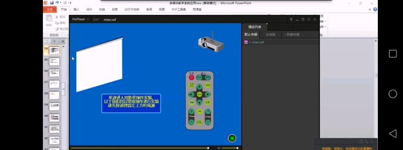Screen dimensions: 403x150
Task: Select the '1. mian.swf' playlist entry
Action: tap(281, 42)
